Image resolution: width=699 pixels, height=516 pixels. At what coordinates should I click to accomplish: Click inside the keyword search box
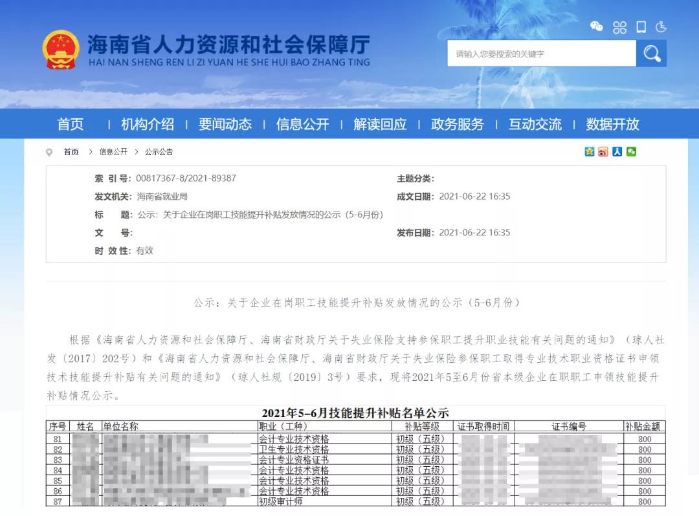[x=540, y=53]
